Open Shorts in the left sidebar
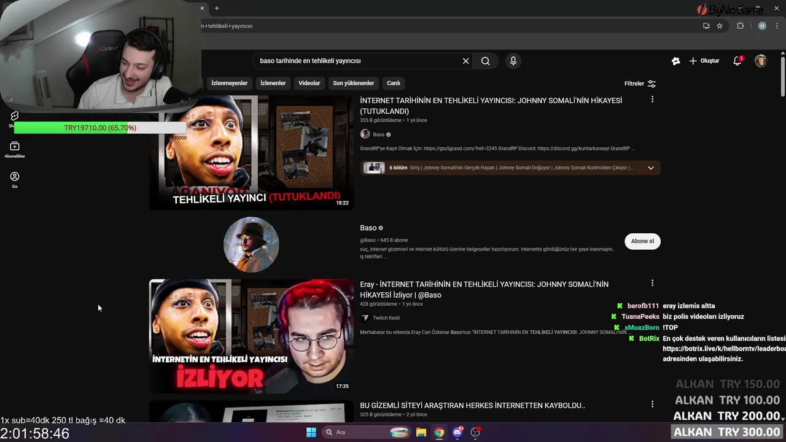Image resolution: width=786 pixels, height=442 pixels. tap(14, 118)
